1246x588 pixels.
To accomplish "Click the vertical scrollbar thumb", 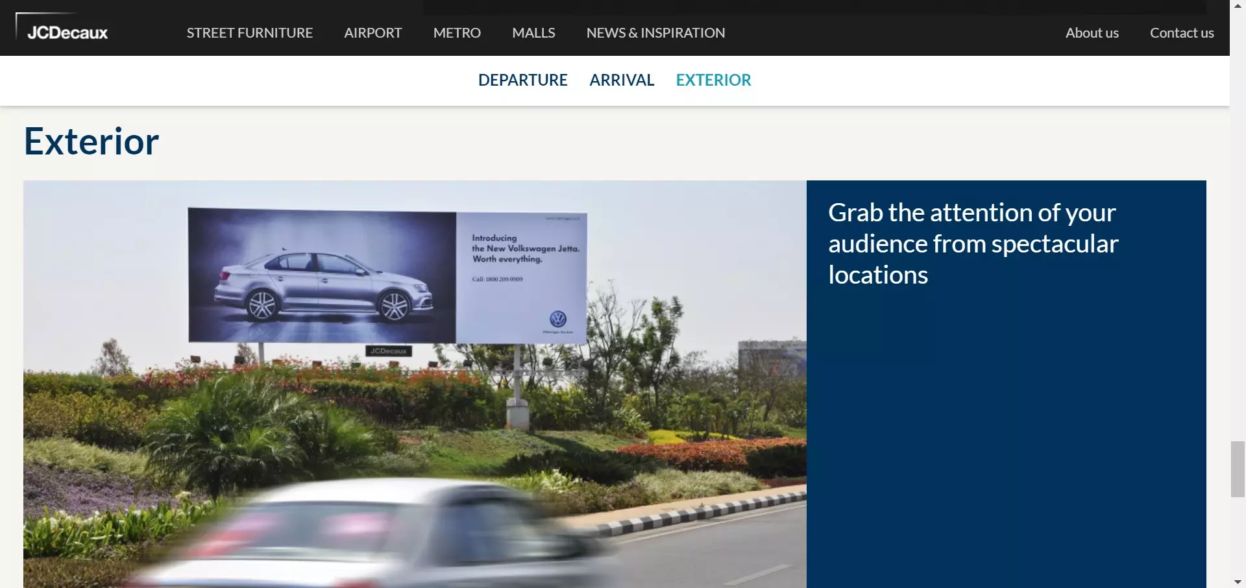I will point(1238,469).
